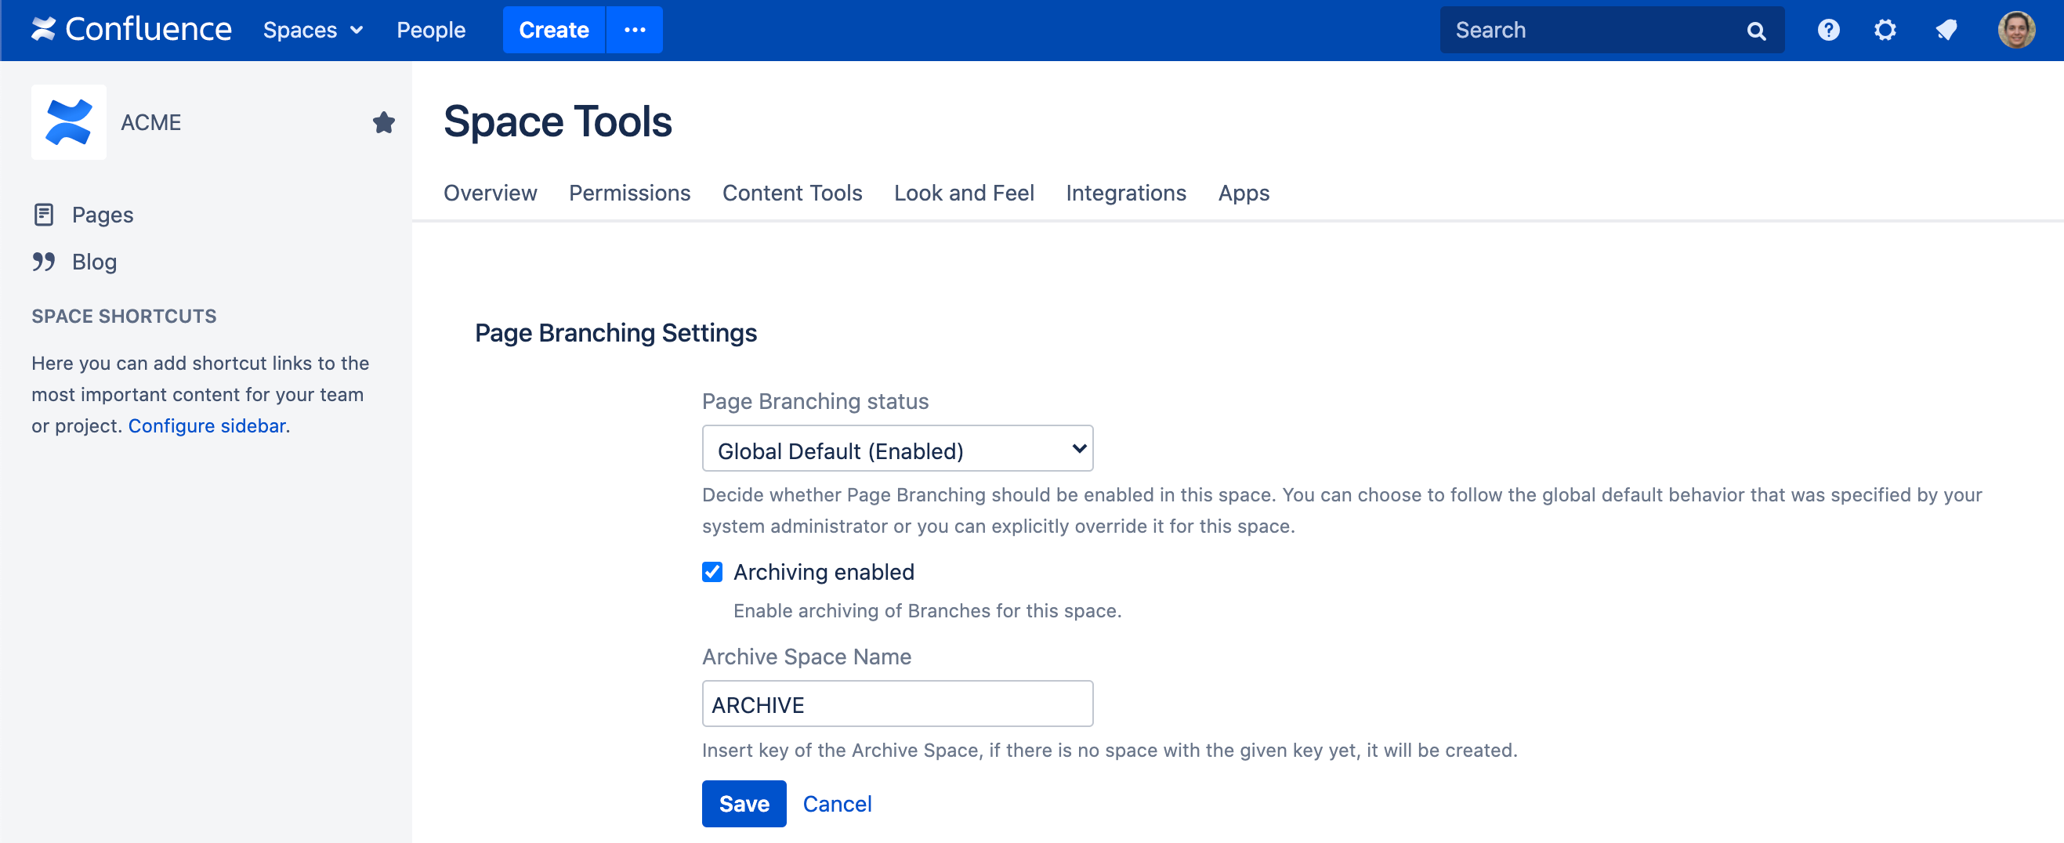
Task: Click the Cancel link
Action: coord(837,803)
